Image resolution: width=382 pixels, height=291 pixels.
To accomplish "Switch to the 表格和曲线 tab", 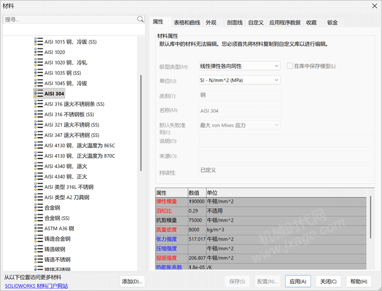I will click(x=187, y=22).
